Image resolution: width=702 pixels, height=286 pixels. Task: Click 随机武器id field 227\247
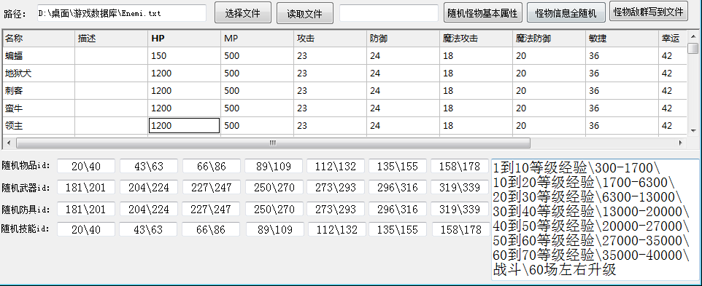pyautogui.click(x=212, y=188)
